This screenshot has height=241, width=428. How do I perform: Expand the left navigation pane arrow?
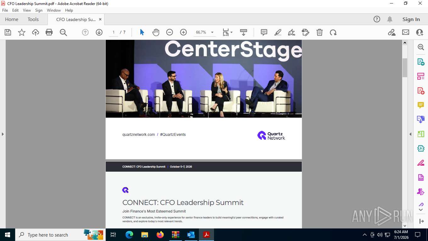pyautogui.click(x=3, y=134)
